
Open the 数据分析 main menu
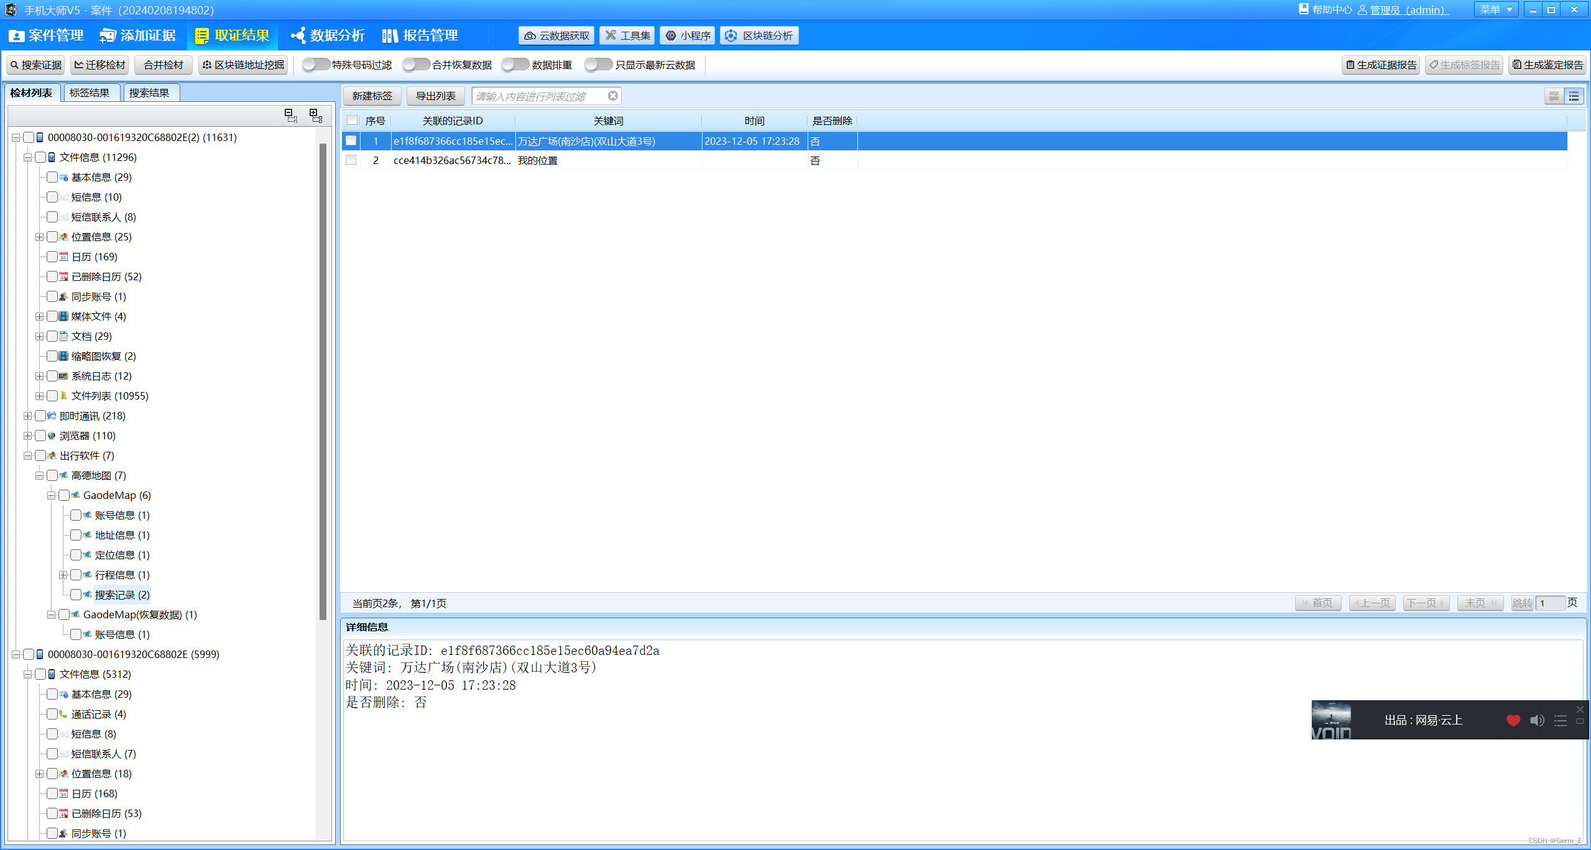click(328, 35)
